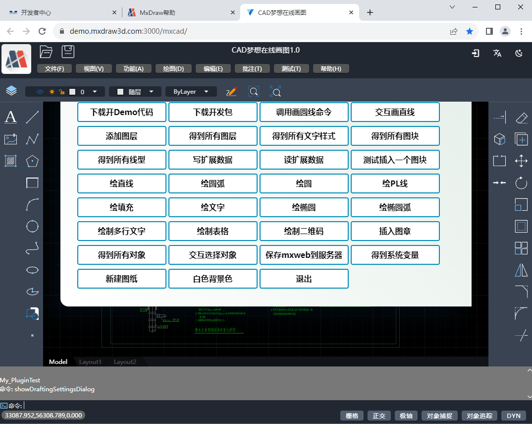
Task: Click the 绘制二维码 button
Action: pyautogui.click(x=304, y=231)
